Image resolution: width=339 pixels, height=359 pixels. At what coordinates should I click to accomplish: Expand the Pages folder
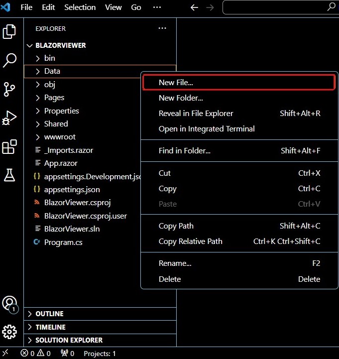click(54, 98)
